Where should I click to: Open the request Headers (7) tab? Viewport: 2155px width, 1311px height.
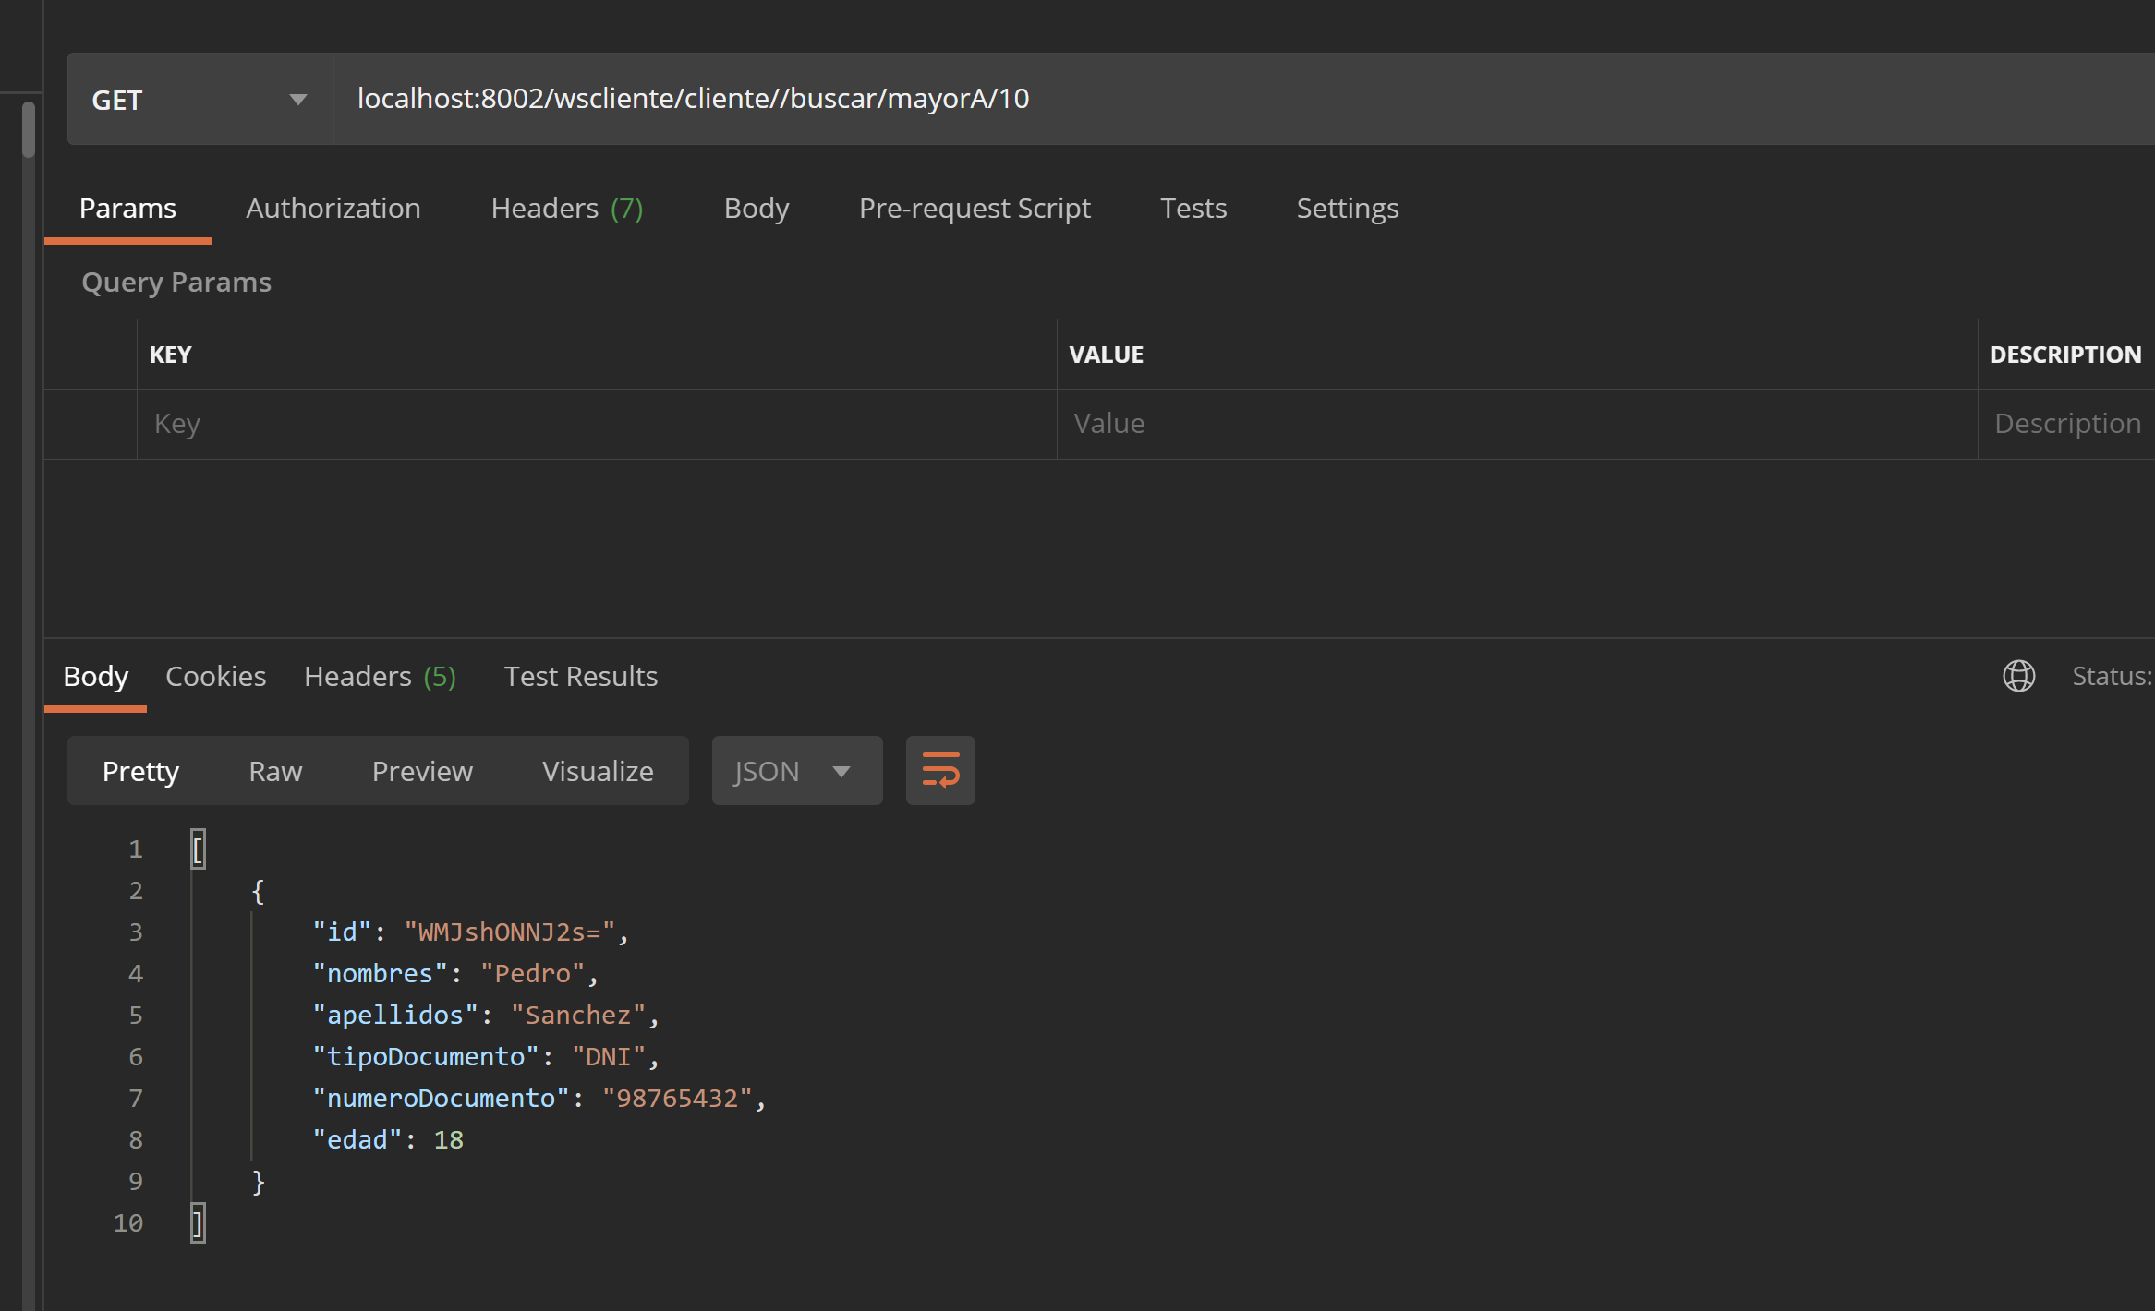click(x=566, y=208)
